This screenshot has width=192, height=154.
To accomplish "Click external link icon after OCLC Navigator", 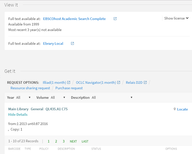I will click(119, 82).
